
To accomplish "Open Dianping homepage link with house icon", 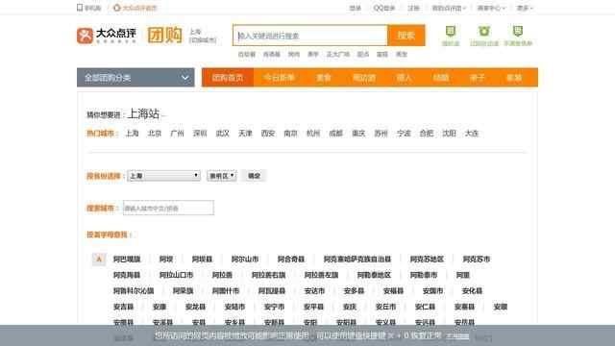I will pos(135,8).
